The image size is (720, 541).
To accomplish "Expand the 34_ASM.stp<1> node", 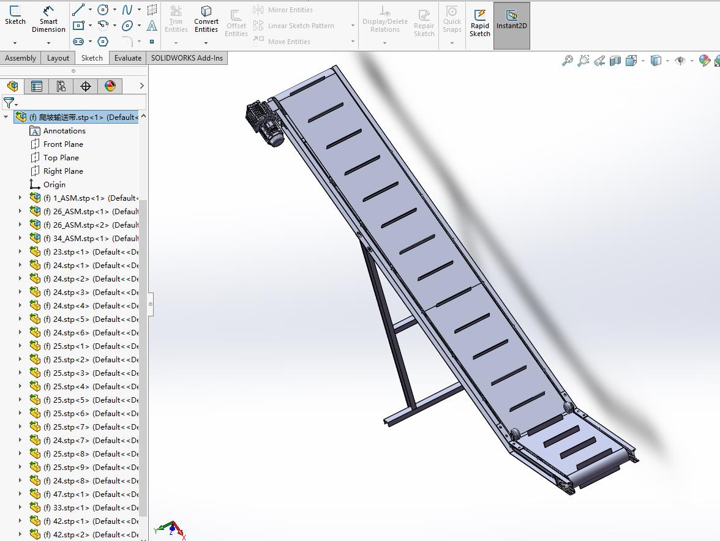I will tap(20, 238).
